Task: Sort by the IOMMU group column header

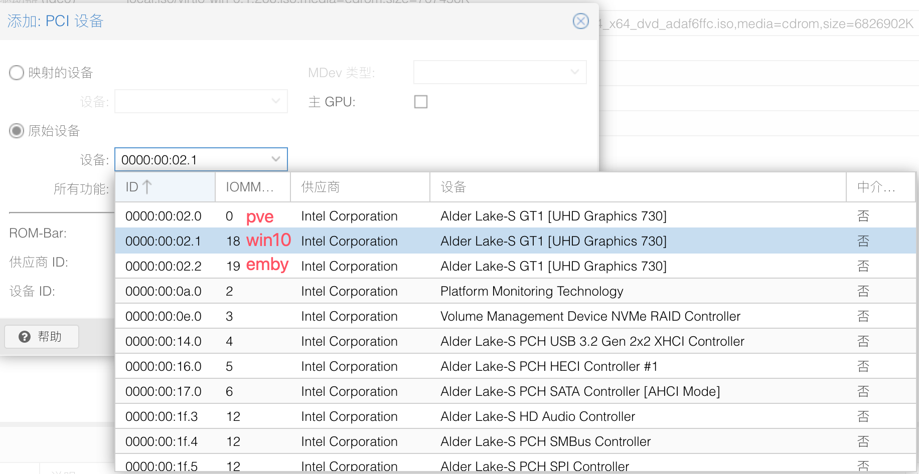Action: tap(252, 187)
